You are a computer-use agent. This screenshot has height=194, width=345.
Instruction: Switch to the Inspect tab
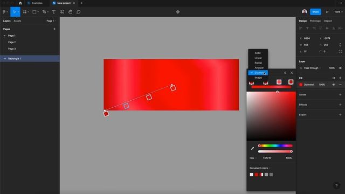pos(328,21)
